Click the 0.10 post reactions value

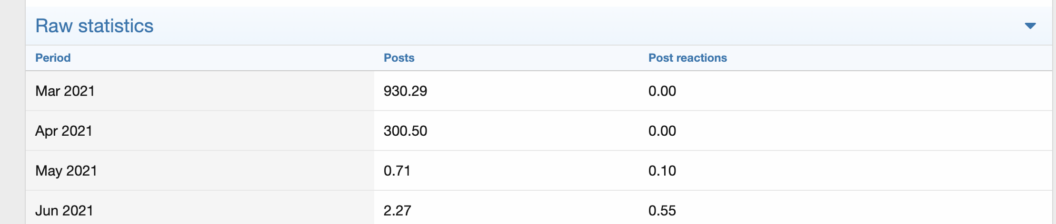(662, 171)
